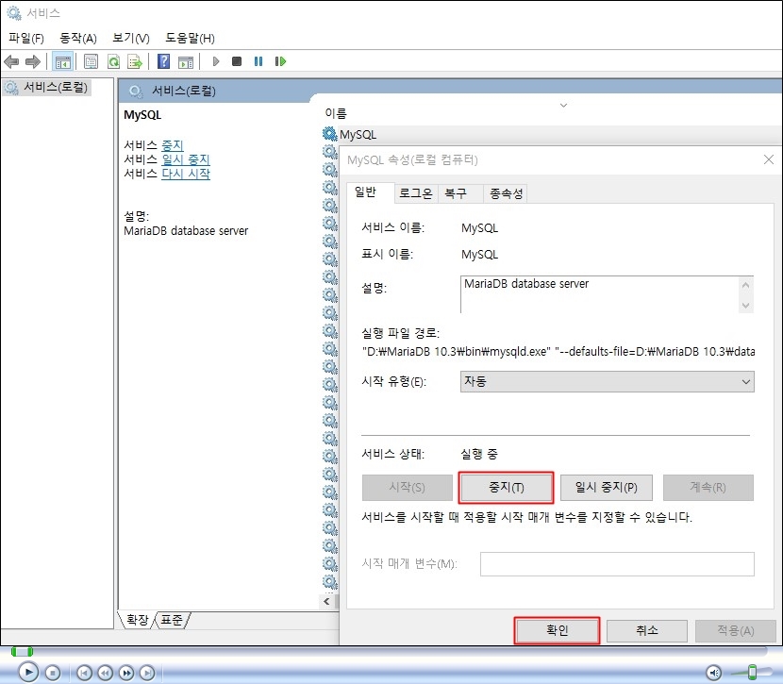The image size is (783, 684).
Task: Click the greyed 계속(R) button
Action: point(708,487)
